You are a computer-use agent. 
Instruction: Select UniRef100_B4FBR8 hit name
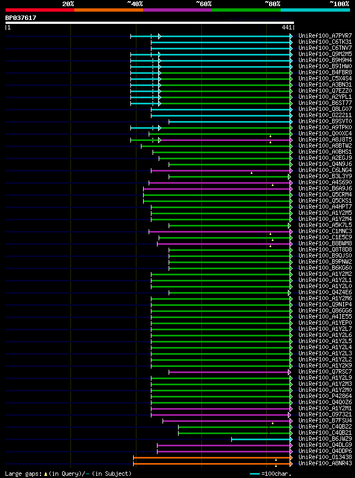point(325,73)
